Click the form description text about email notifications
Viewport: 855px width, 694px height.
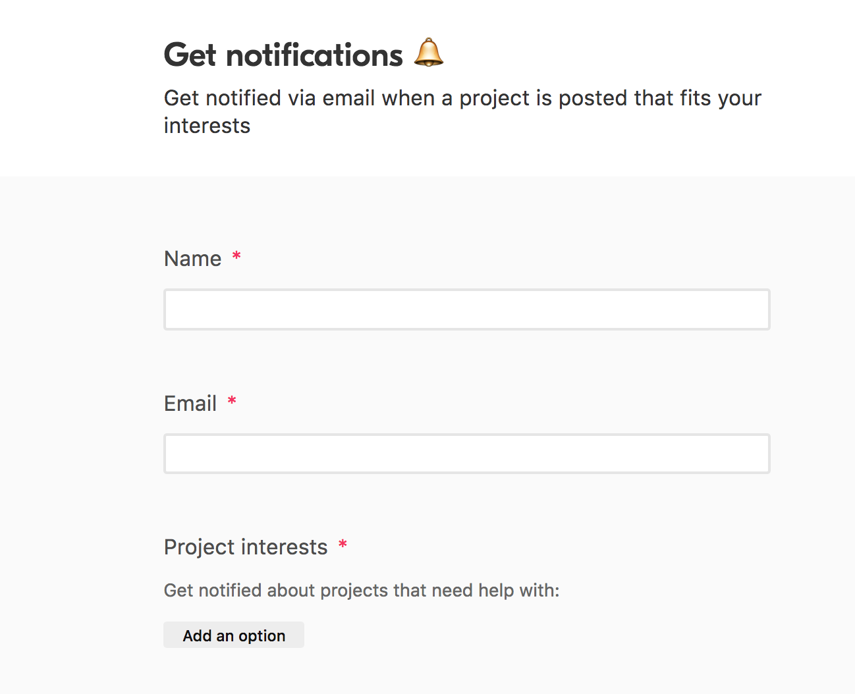[x=462, y=111]
